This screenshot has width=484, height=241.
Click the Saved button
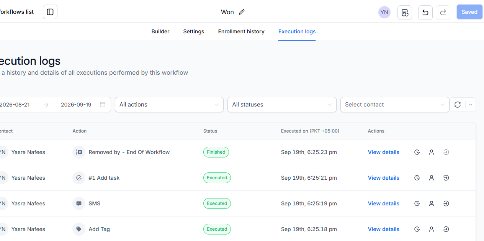coord(469,12)
